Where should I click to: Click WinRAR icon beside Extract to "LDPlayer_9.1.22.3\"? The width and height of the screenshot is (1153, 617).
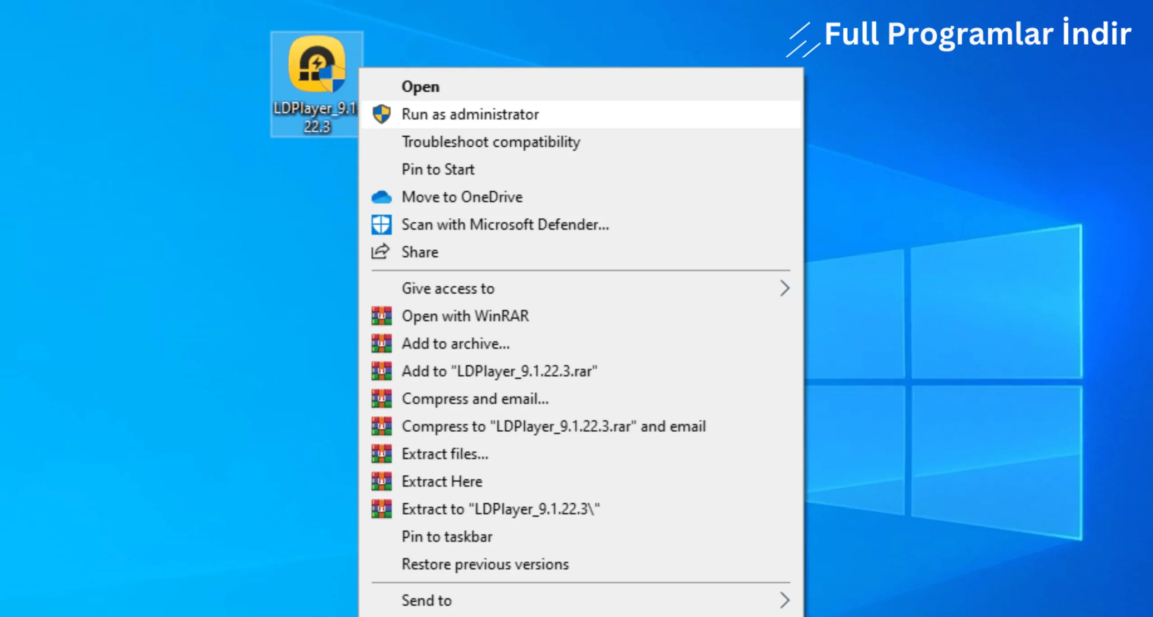coord(381,509)
